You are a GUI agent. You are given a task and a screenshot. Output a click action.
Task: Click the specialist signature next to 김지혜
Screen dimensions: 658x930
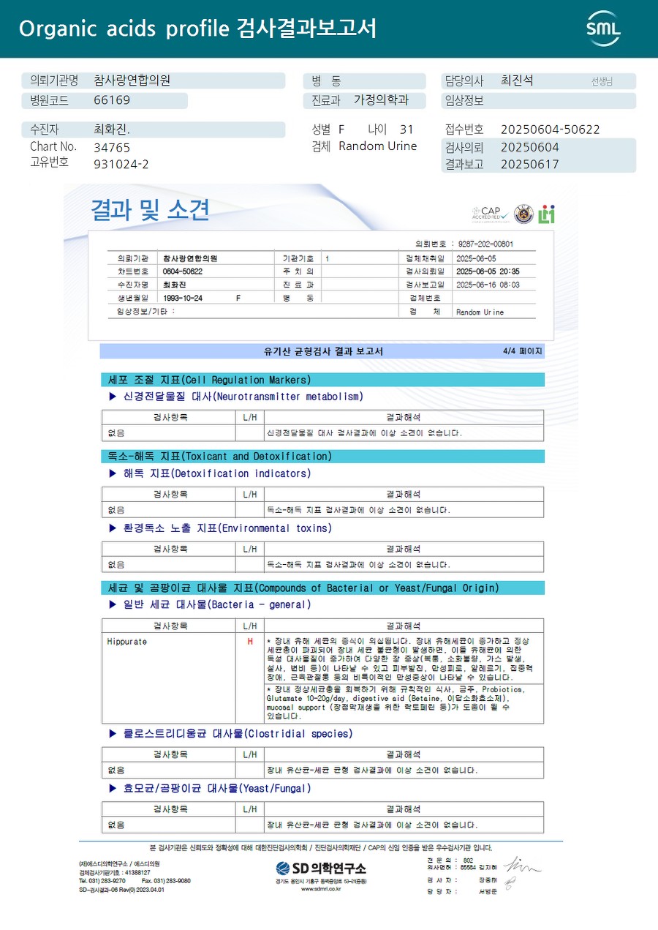[523, 865]
